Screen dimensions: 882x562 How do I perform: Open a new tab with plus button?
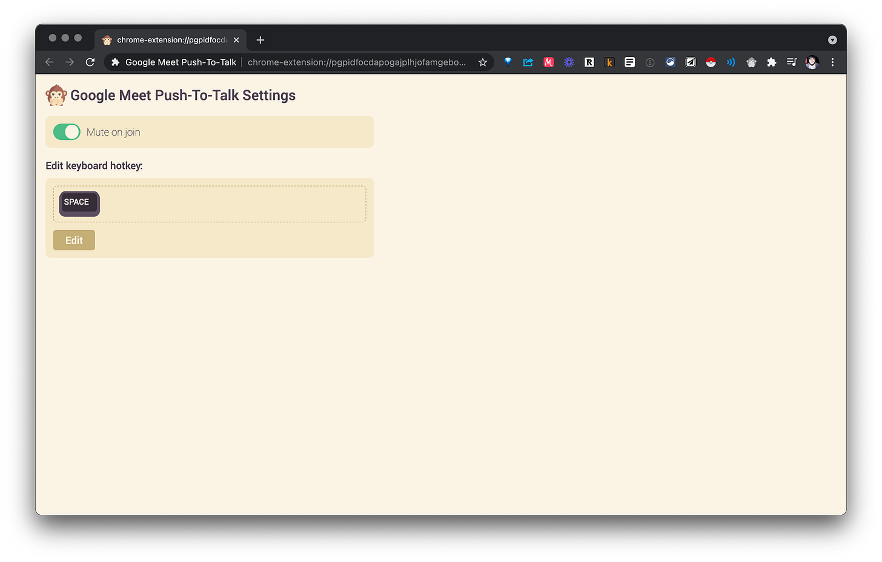[260, 40]
